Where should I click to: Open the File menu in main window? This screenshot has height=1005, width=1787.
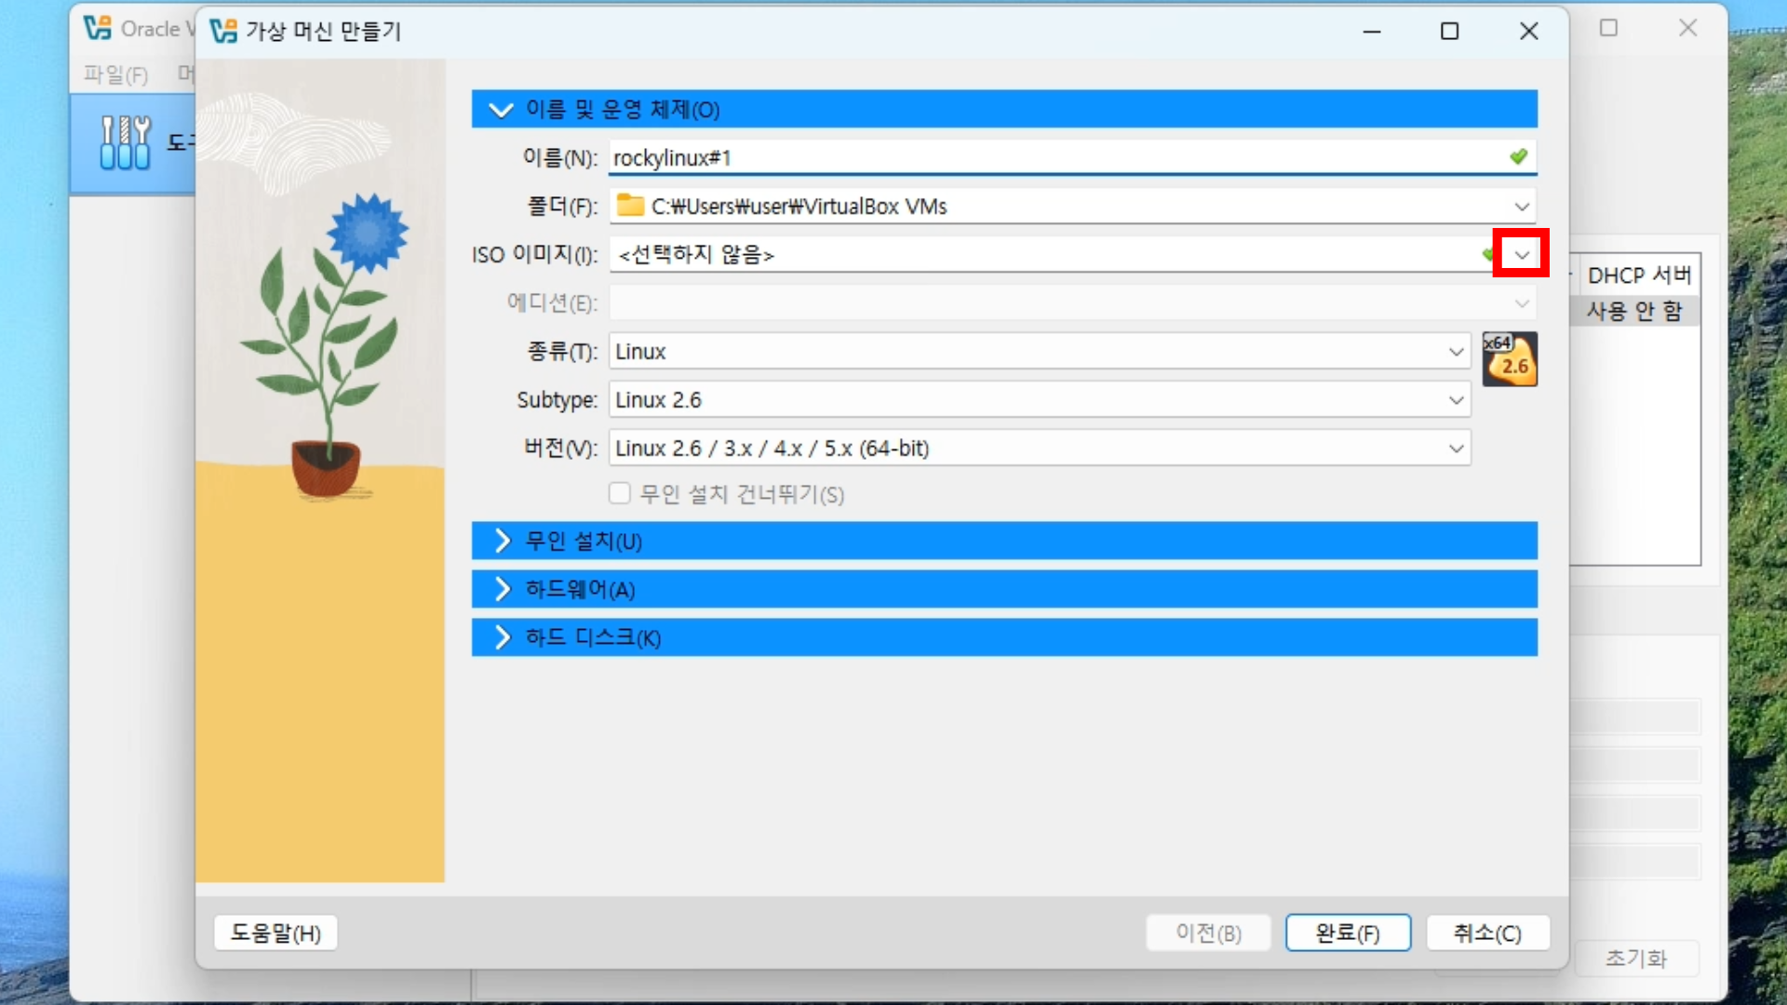(115, 74)
